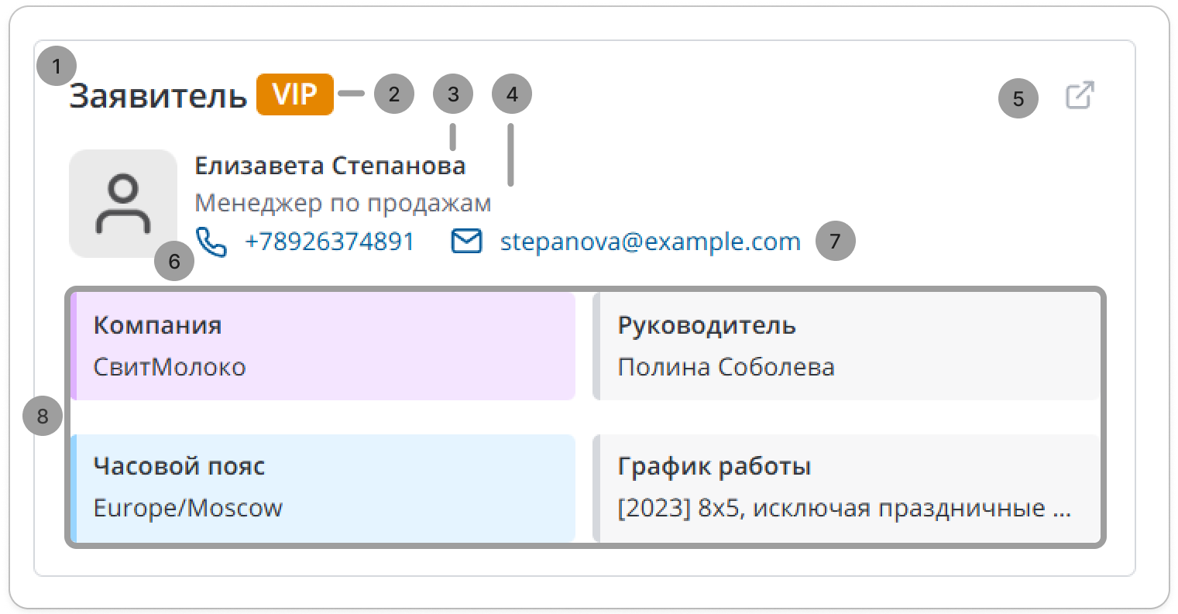Click the Заявитель heading

[x=158, y=96]
